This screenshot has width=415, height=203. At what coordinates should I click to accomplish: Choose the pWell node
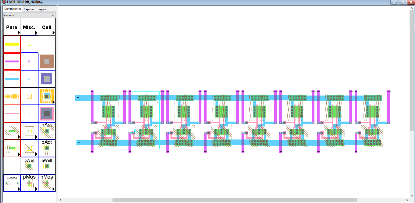(29, 166)
